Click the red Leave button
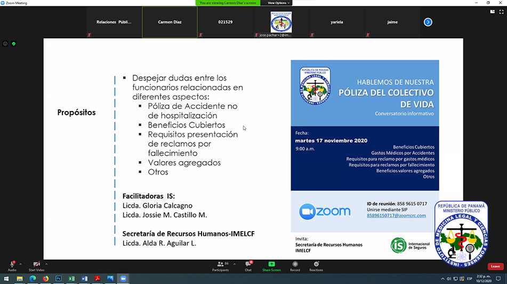This screenshot has height=284, width=507. (495, 266)
